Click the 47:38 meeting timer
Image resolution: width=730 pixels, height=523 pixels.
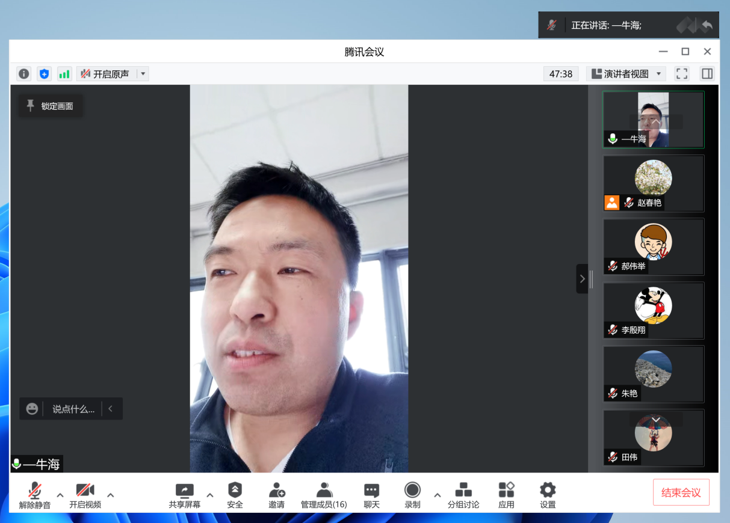[x=561, y=74]
